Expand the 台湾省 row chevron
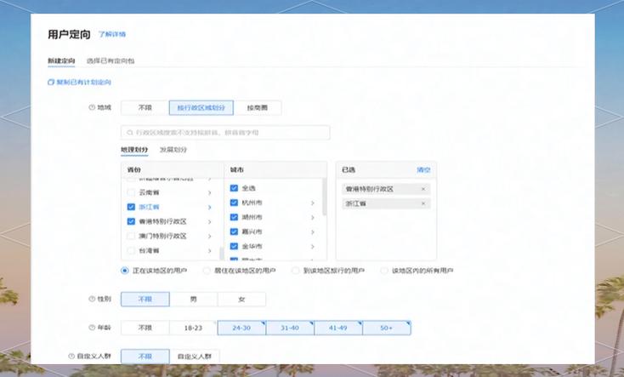This screenshot has height=377, width=624. coord(210,251)
